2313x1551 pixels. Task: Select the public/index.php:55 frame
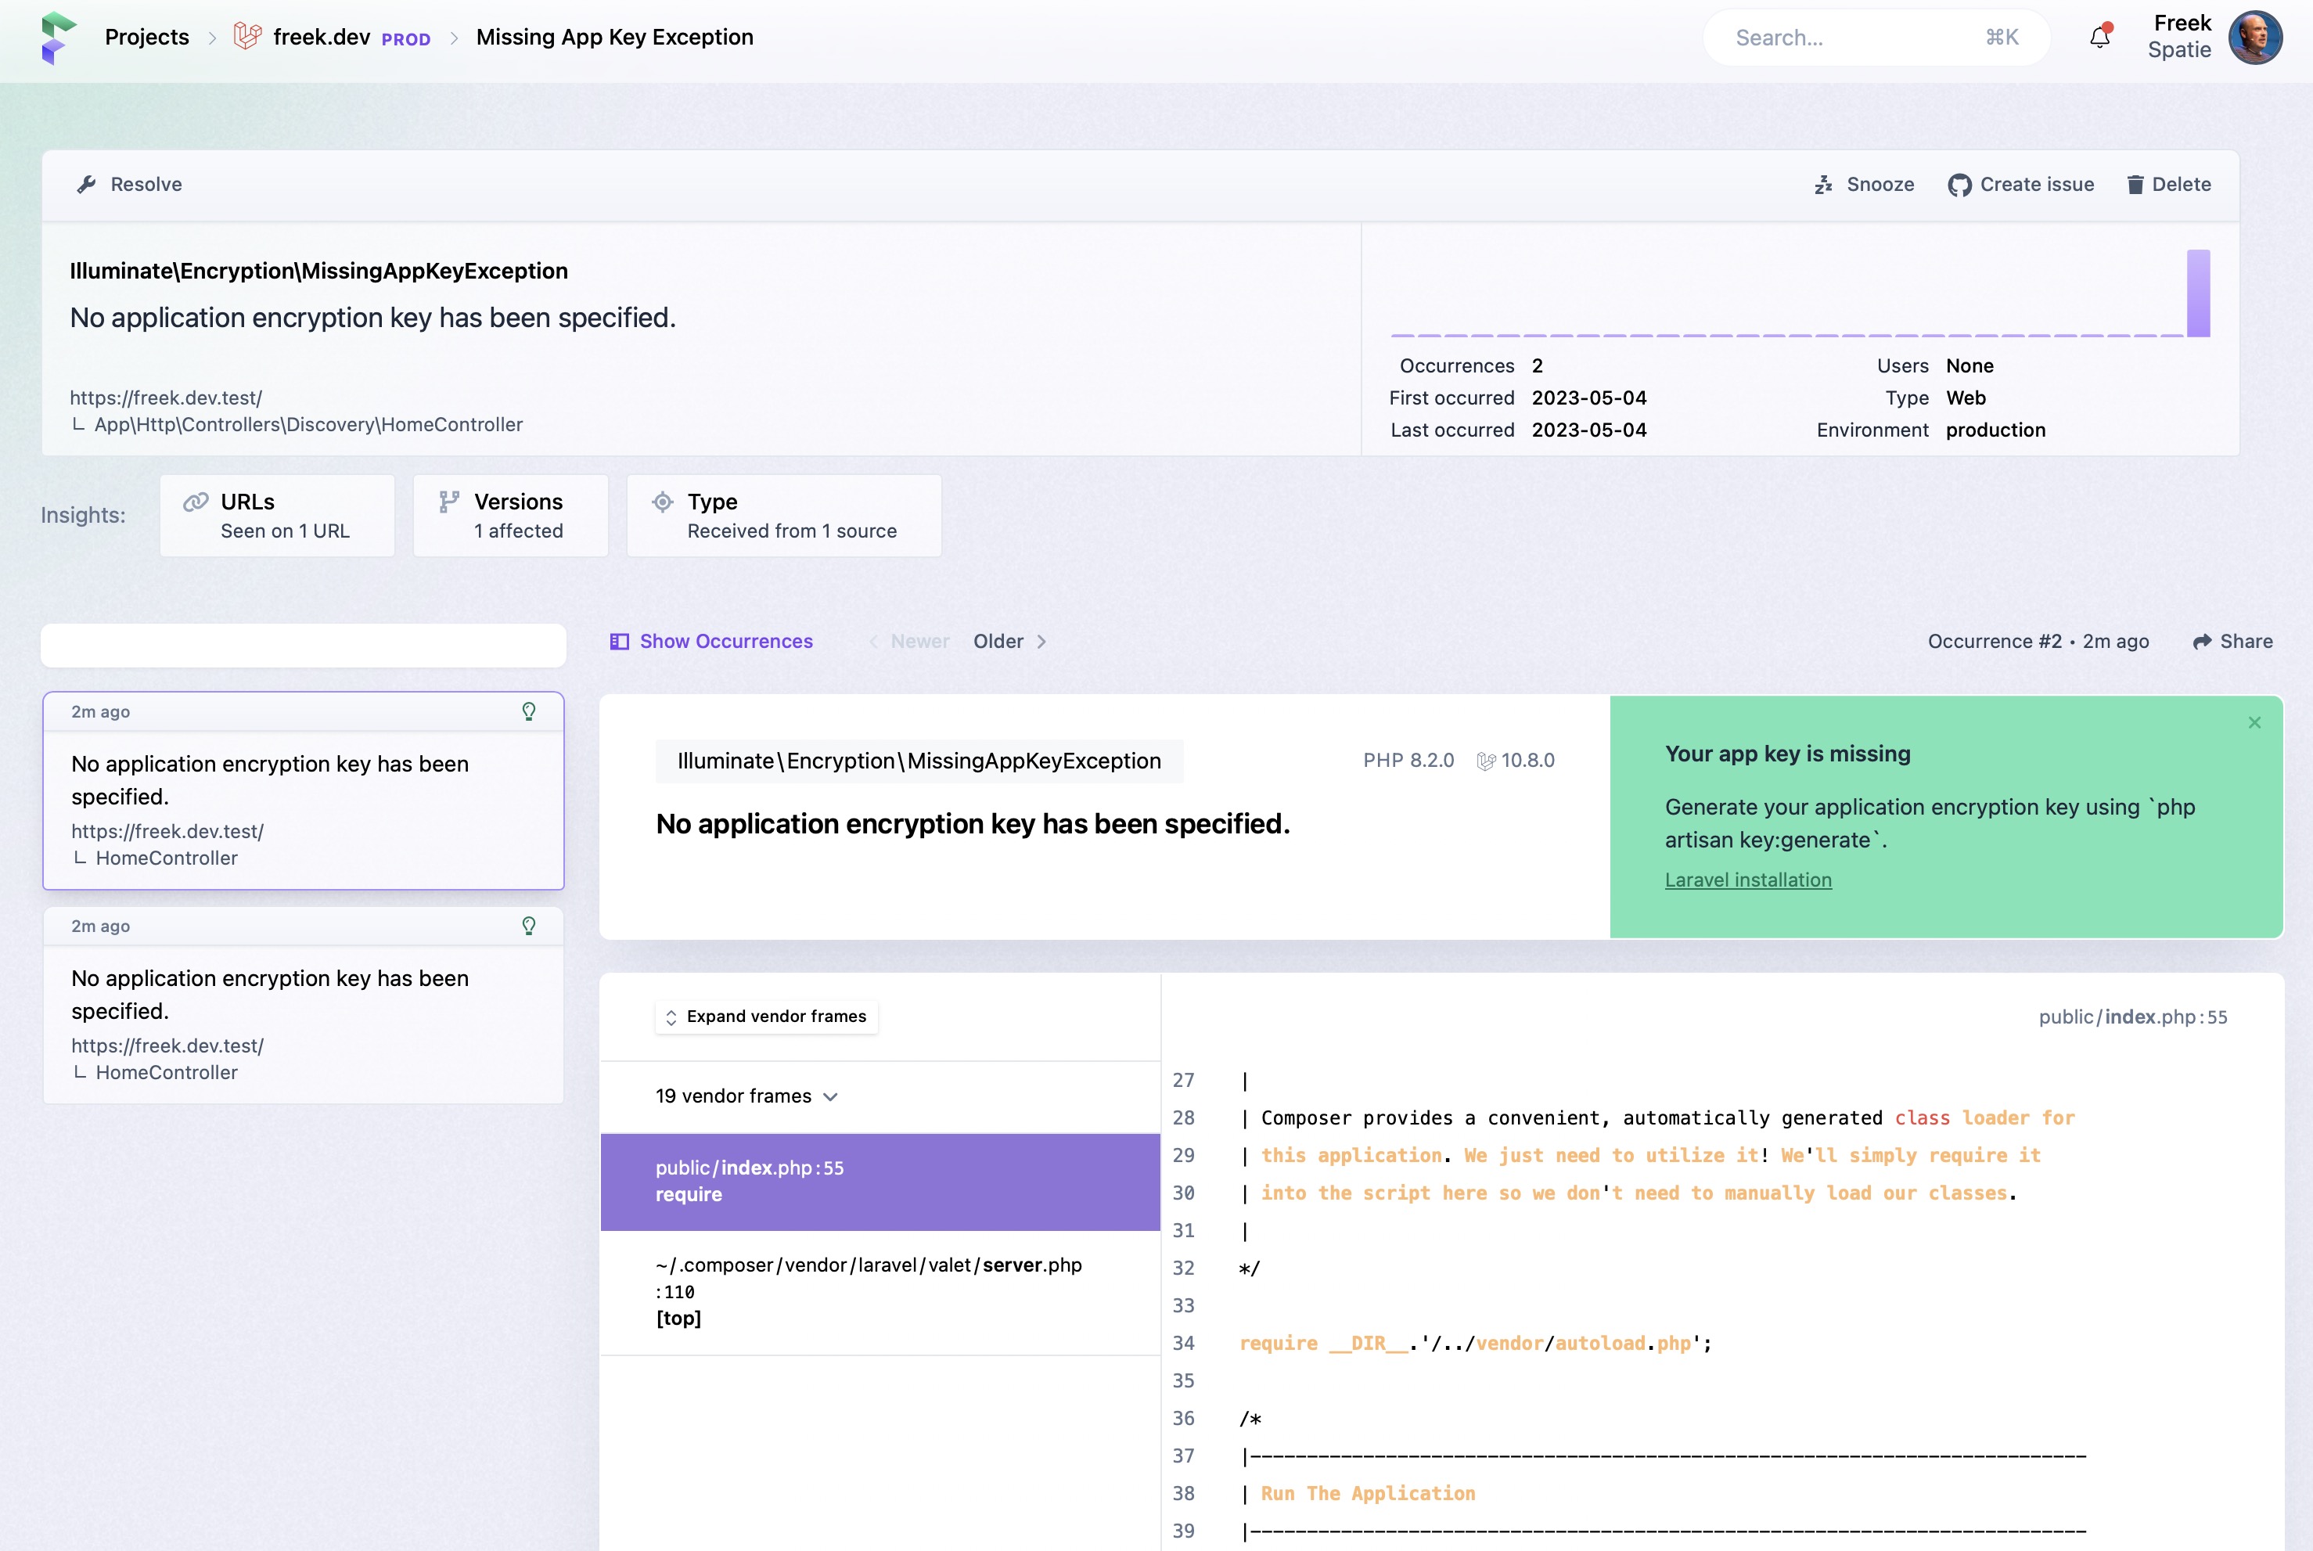880,1182
